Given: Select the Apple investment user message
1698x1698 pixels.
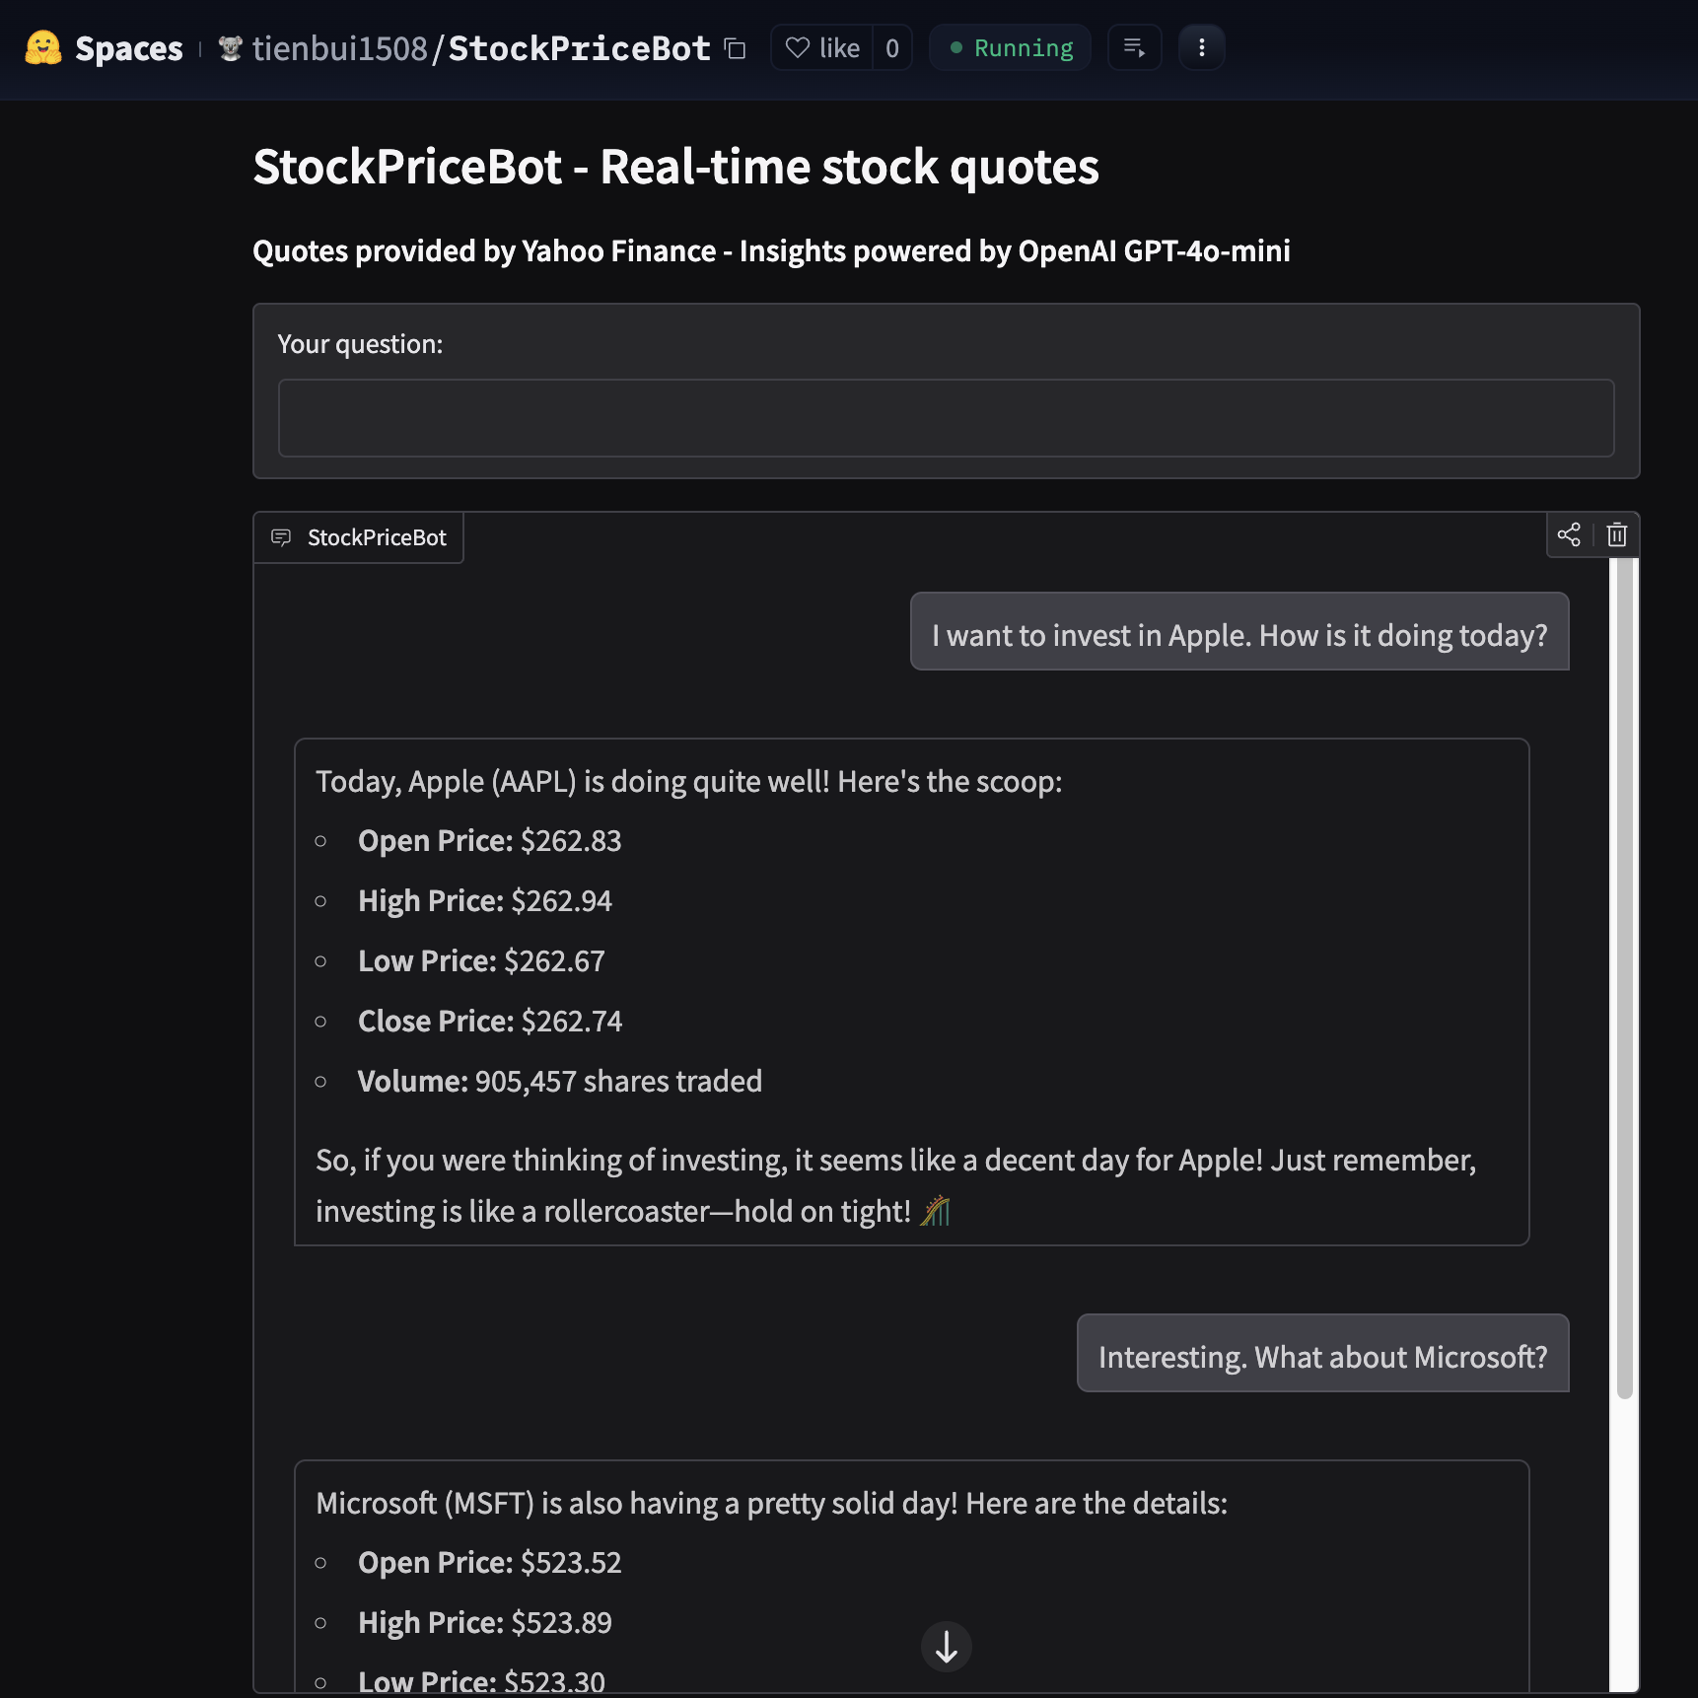Looking at the screenshot, I should [x=1238, y=636].
